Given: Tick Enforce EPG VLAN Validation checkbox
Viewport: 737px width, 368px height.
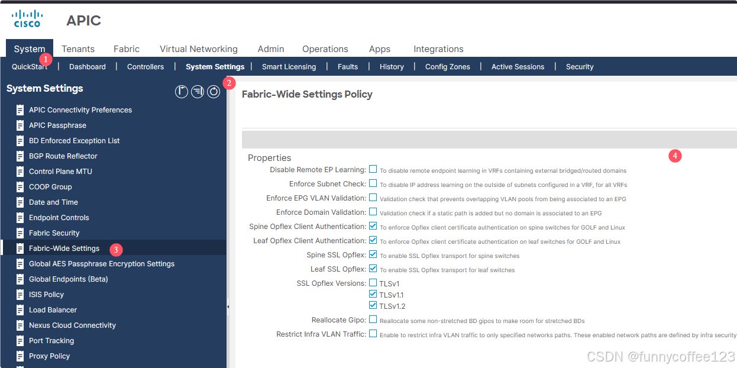Looking at the screenshot, I should [x=373, y=198].
